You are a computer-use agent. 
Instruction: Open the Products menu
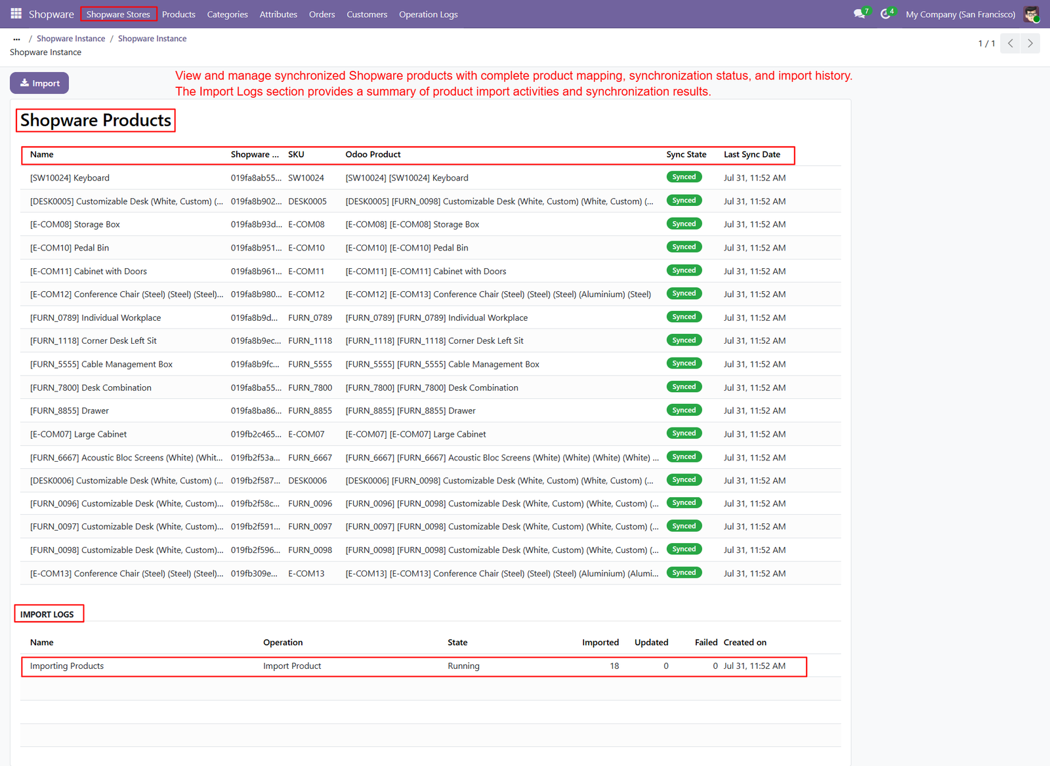click(178, 14)
